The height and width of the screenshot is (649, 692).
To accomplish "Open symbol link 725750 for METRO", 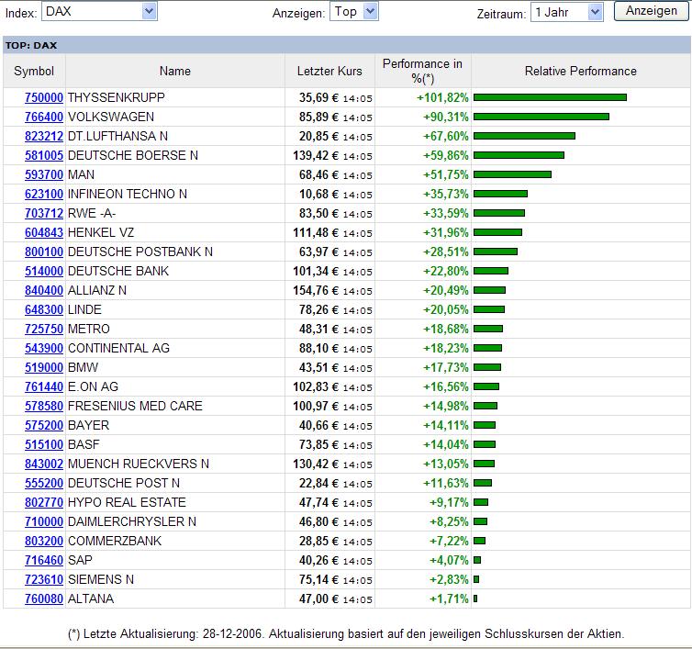I will tap(44, 329).
